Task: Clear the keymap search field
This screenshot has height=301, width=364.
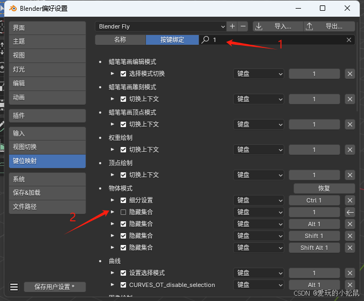Action: click(x=349, y=40)
